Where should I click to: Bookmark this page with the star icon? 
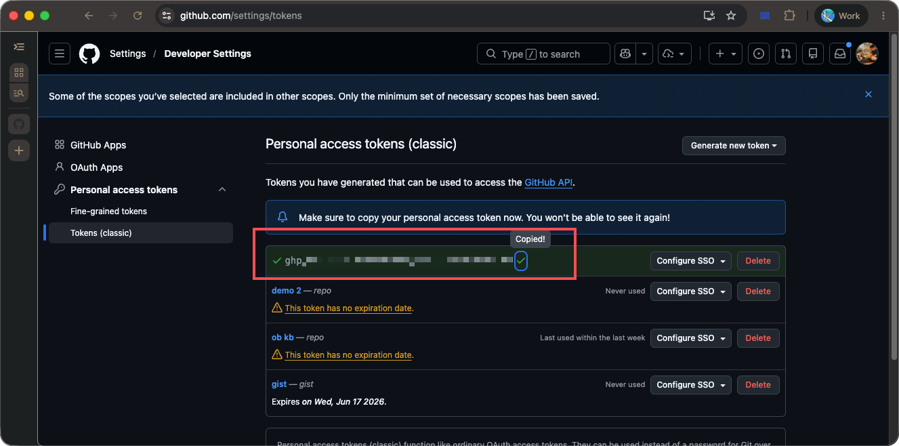click(x=731, y=16)
